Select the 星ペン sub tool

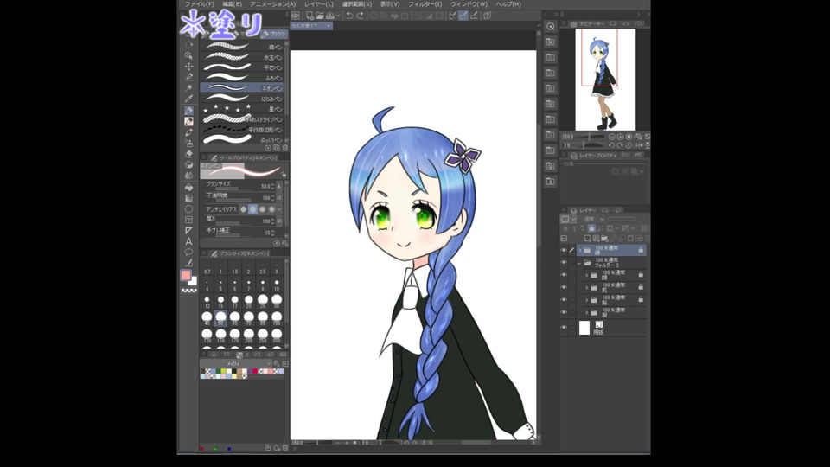click(x=242, y=109)
